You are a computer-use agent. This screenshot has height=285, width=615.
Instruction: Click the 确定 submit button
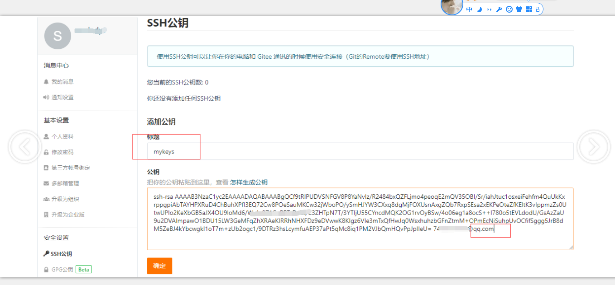[x=159, y=266]
